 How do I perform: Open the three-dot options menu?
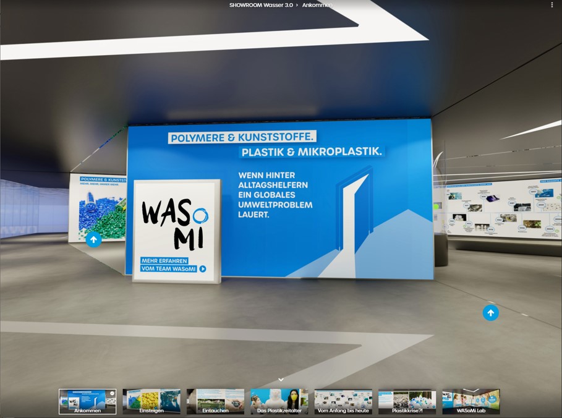point(551,5)
